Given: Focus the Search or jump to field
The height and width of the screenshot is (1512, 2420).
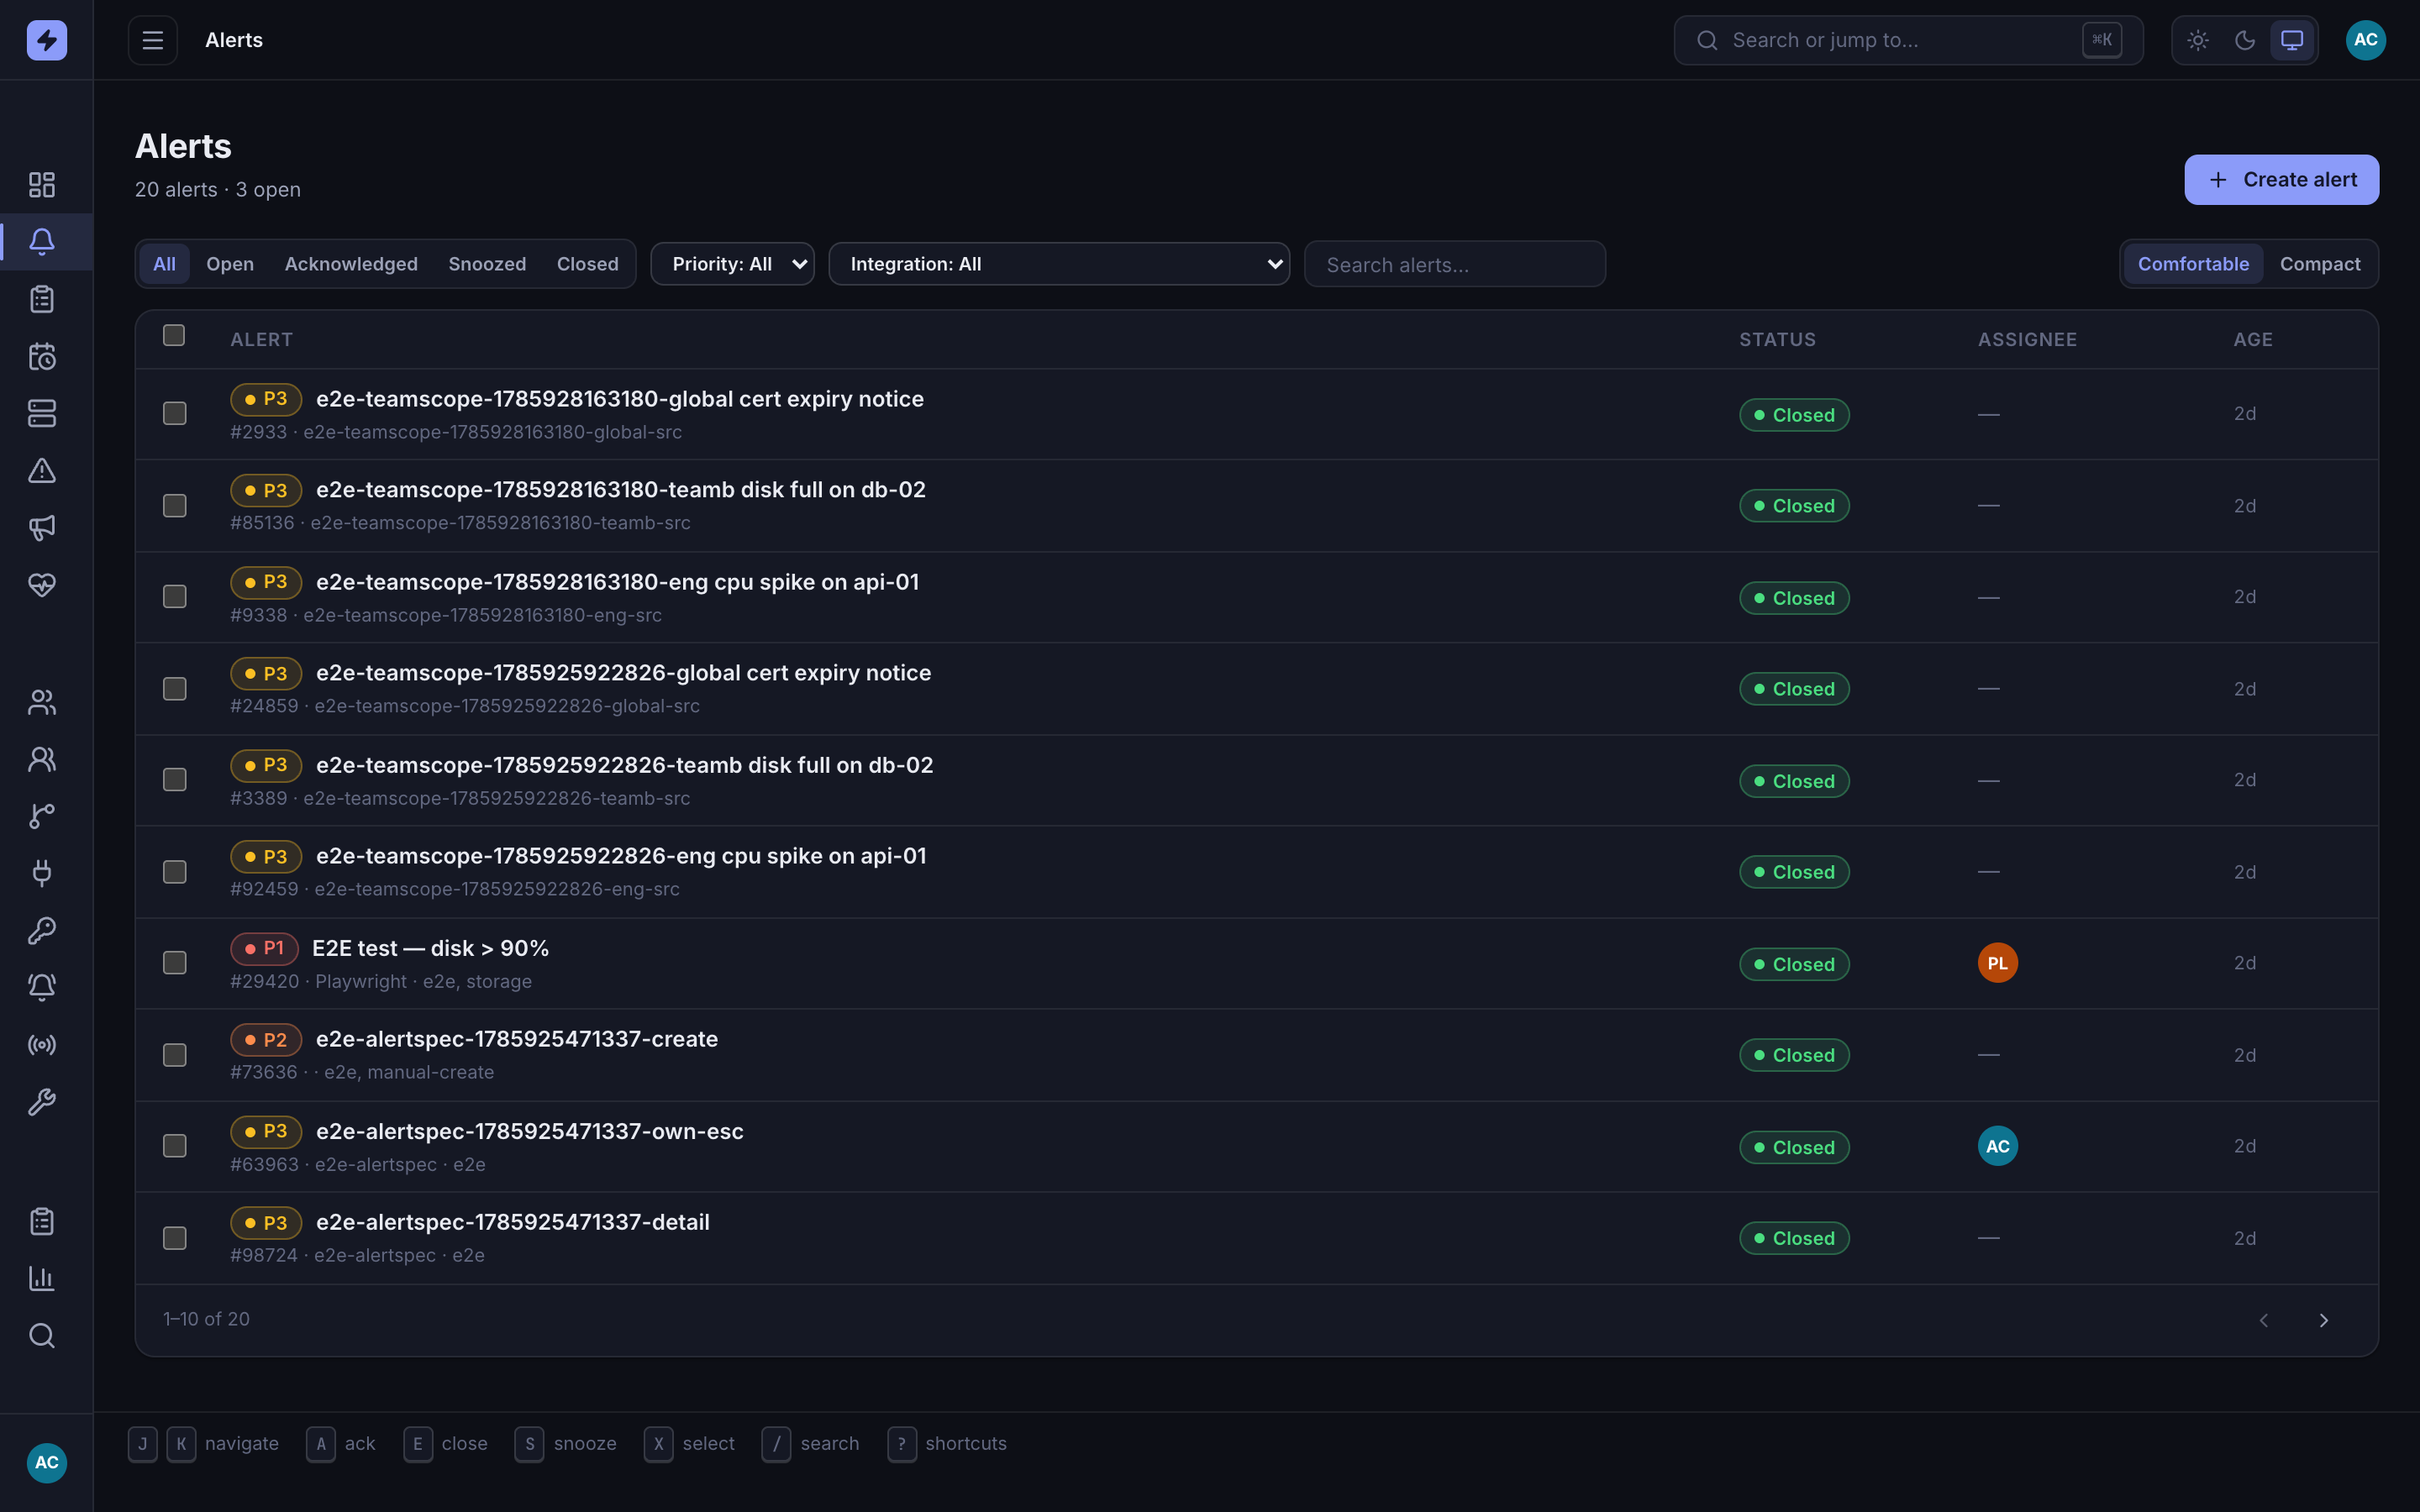Looking at the screenshot, I should [1908, 40].
